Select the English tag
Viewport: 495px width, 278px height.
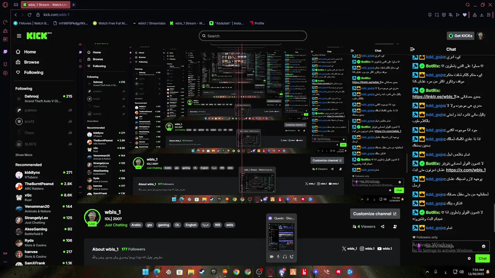pyautogui.click(x=191, y=225)
